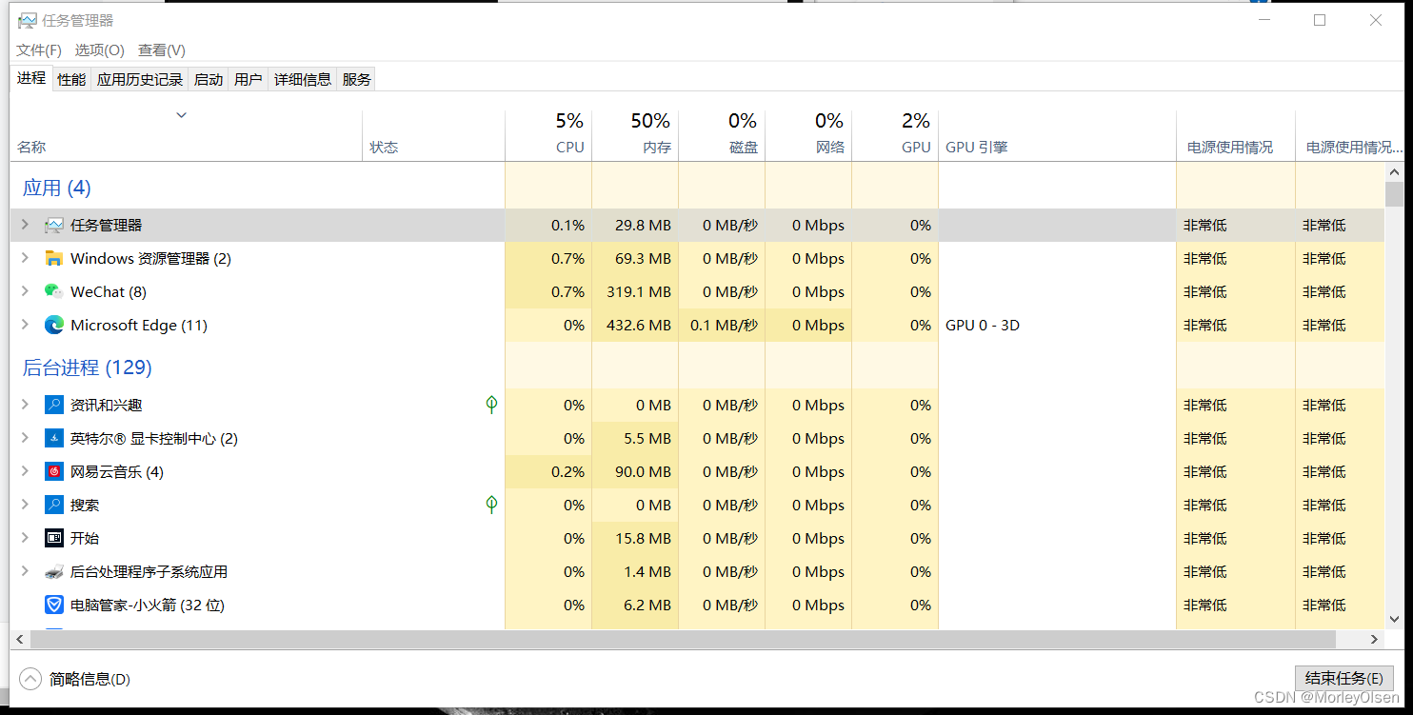The image size is (1413, 715).
Task: Click the Microsoft Edge app icon
Action: (54, 325)
